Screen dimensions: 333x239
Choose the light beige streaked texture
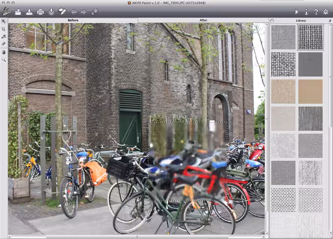coord(284,92)
